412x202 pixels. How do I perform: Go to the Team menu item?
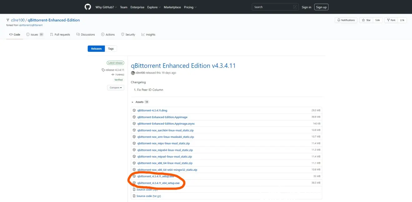(124, 7)
